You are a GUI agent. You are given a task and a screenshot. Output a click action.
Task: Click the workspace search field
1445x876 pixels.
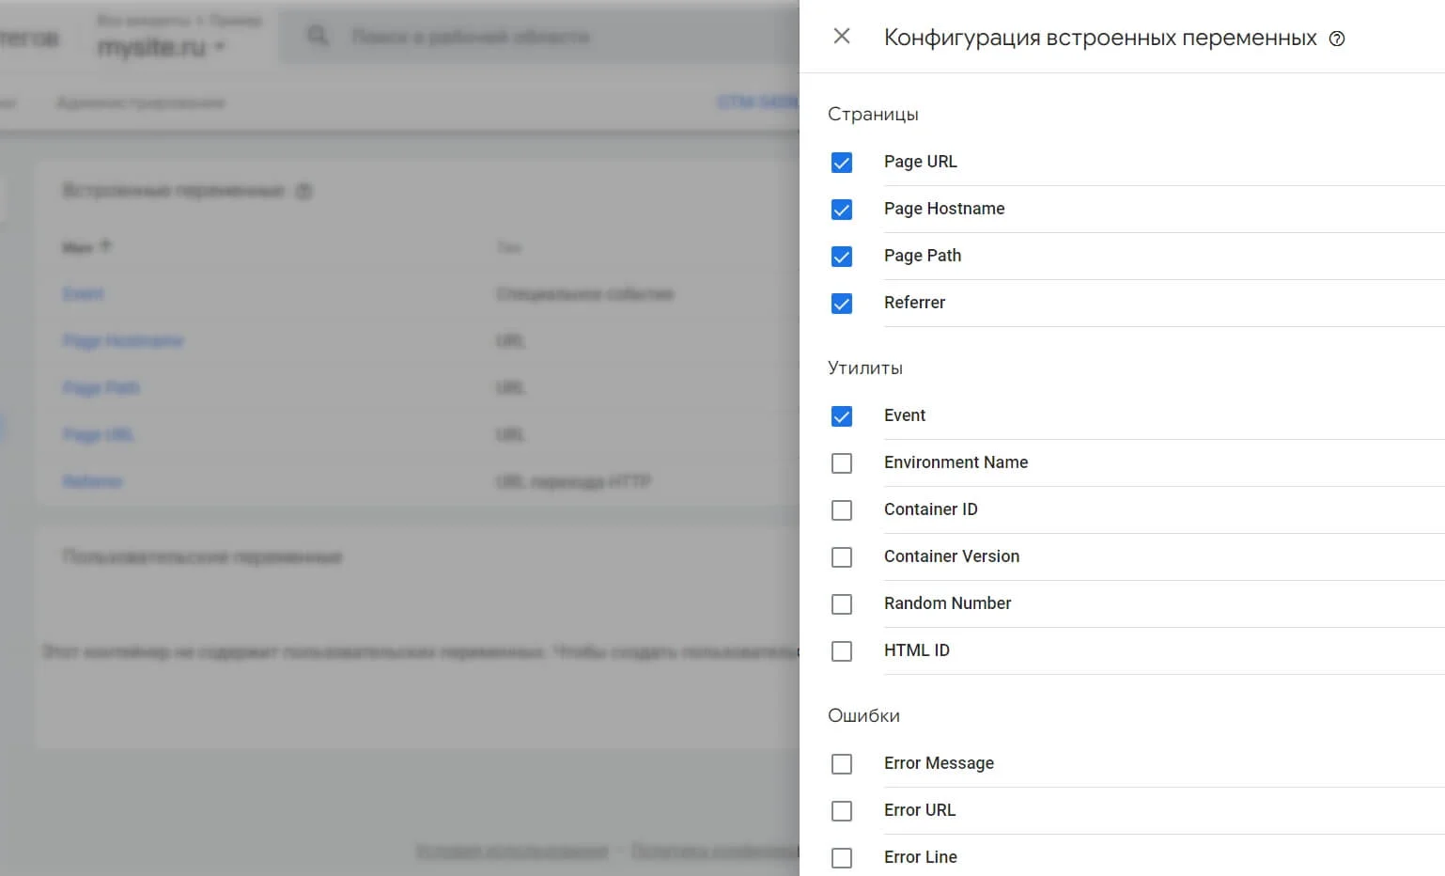coord(472,37)
